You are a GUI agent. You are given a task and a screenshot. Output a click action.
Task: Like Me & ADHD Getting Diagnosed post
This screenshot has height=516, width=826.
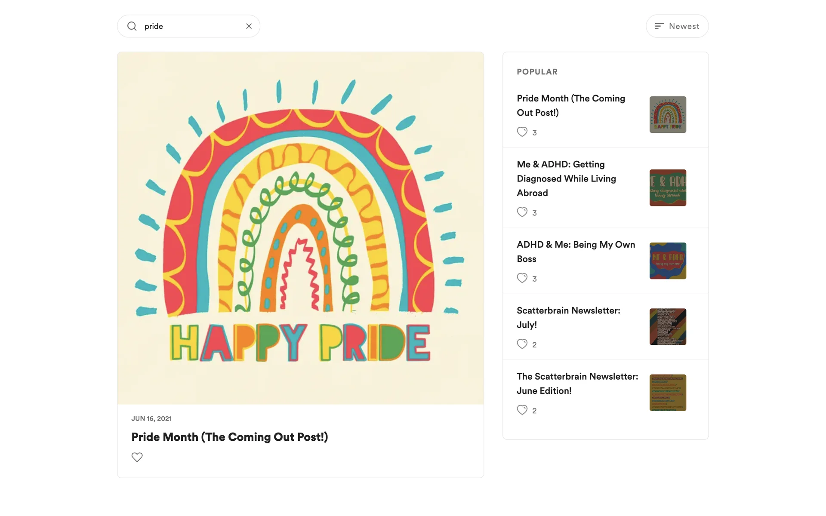(x=522, y=212)
